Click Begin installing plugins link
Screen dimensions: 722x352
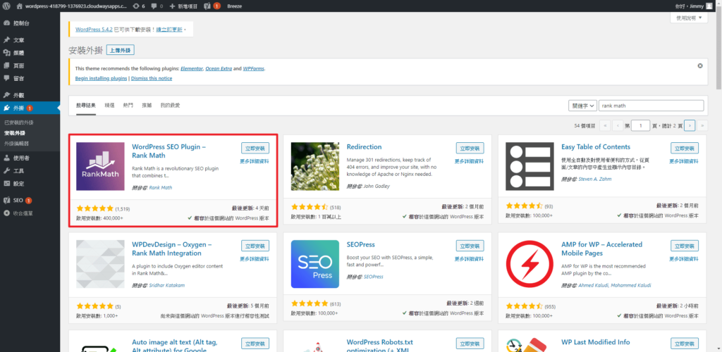[x=101, y=79]
